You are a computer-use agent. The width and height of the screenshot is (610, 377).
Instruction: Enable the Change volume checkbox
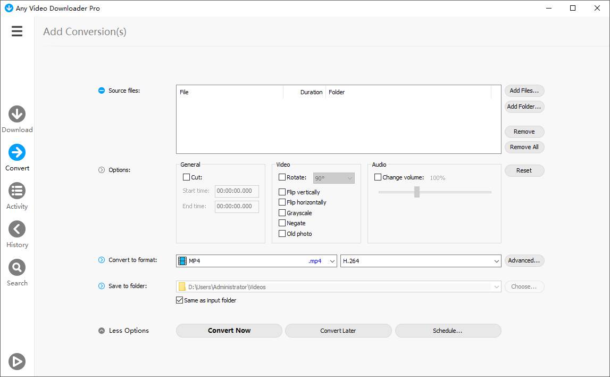click(378, 177)
